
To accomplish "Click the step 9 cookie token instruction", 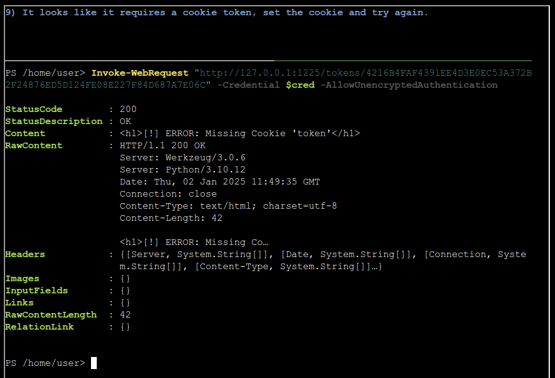I will point(216,13).
